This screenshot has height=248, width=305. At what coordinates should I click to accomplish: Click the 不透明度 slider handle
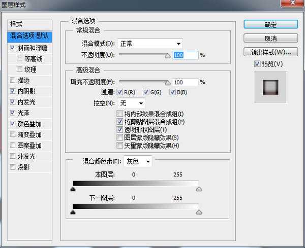point(167,56)
